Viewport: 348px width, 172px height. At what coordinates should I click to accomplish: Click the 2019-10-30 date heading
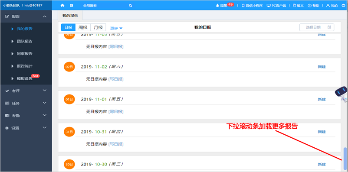[102, 164]
